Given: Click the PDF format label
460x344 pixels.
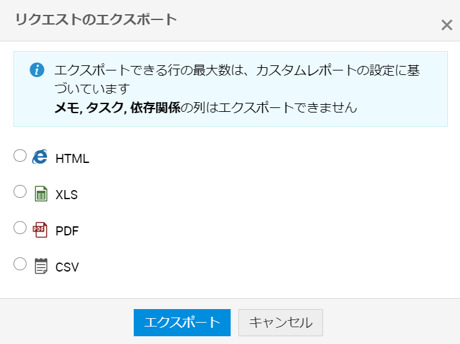Looking at the screenshot, I should 67,231.
